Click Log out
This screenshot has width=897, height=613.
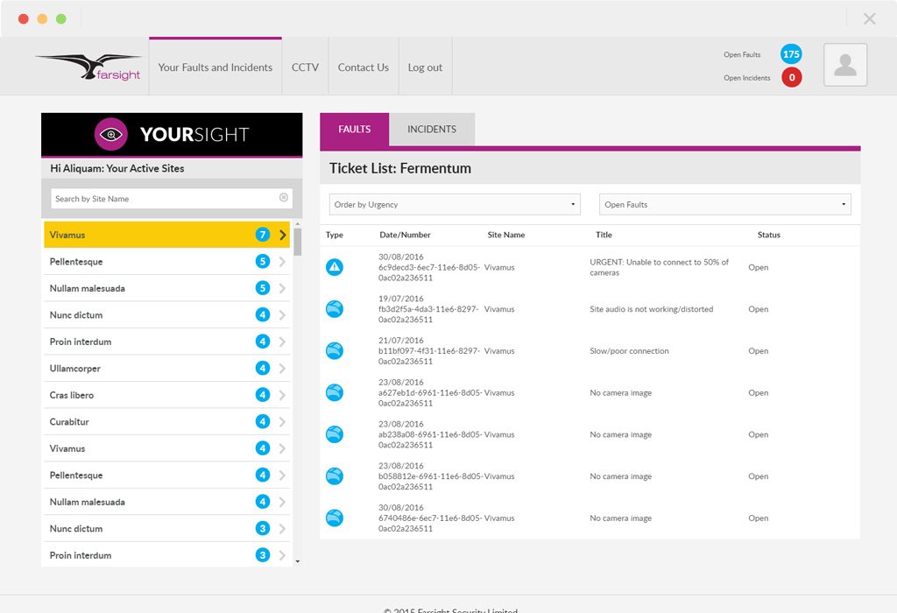coord(425,67)
